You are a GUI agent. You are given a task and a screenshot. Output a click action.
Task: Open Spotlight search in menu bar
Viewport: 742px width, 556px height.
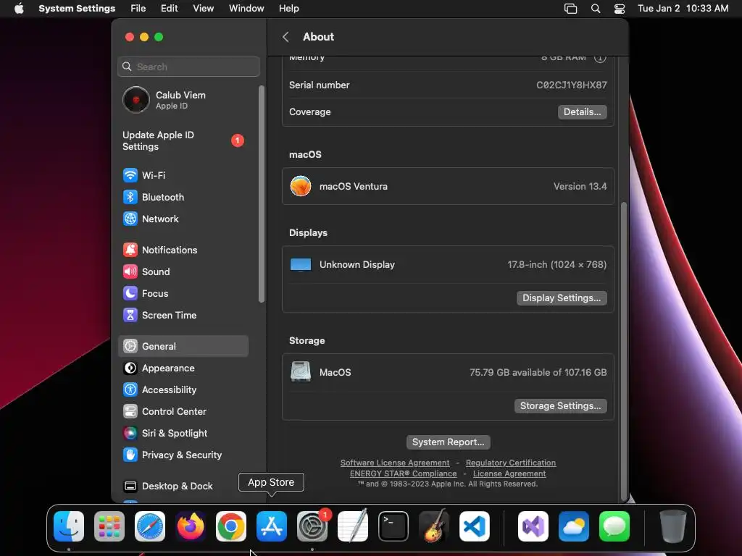(x=596, y=9)
